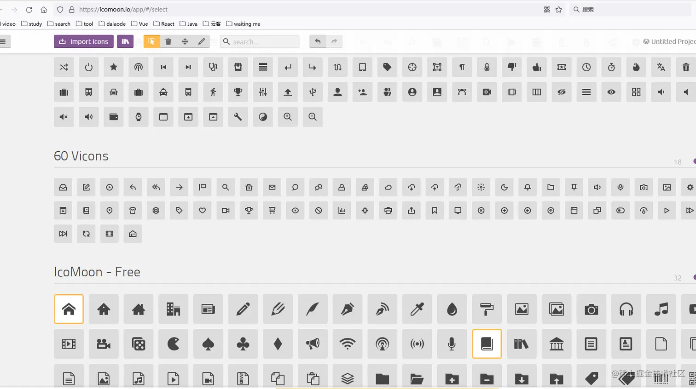Select the IcoMoon dice icon
Screen dimensions: 696x389
click(139, 343)
